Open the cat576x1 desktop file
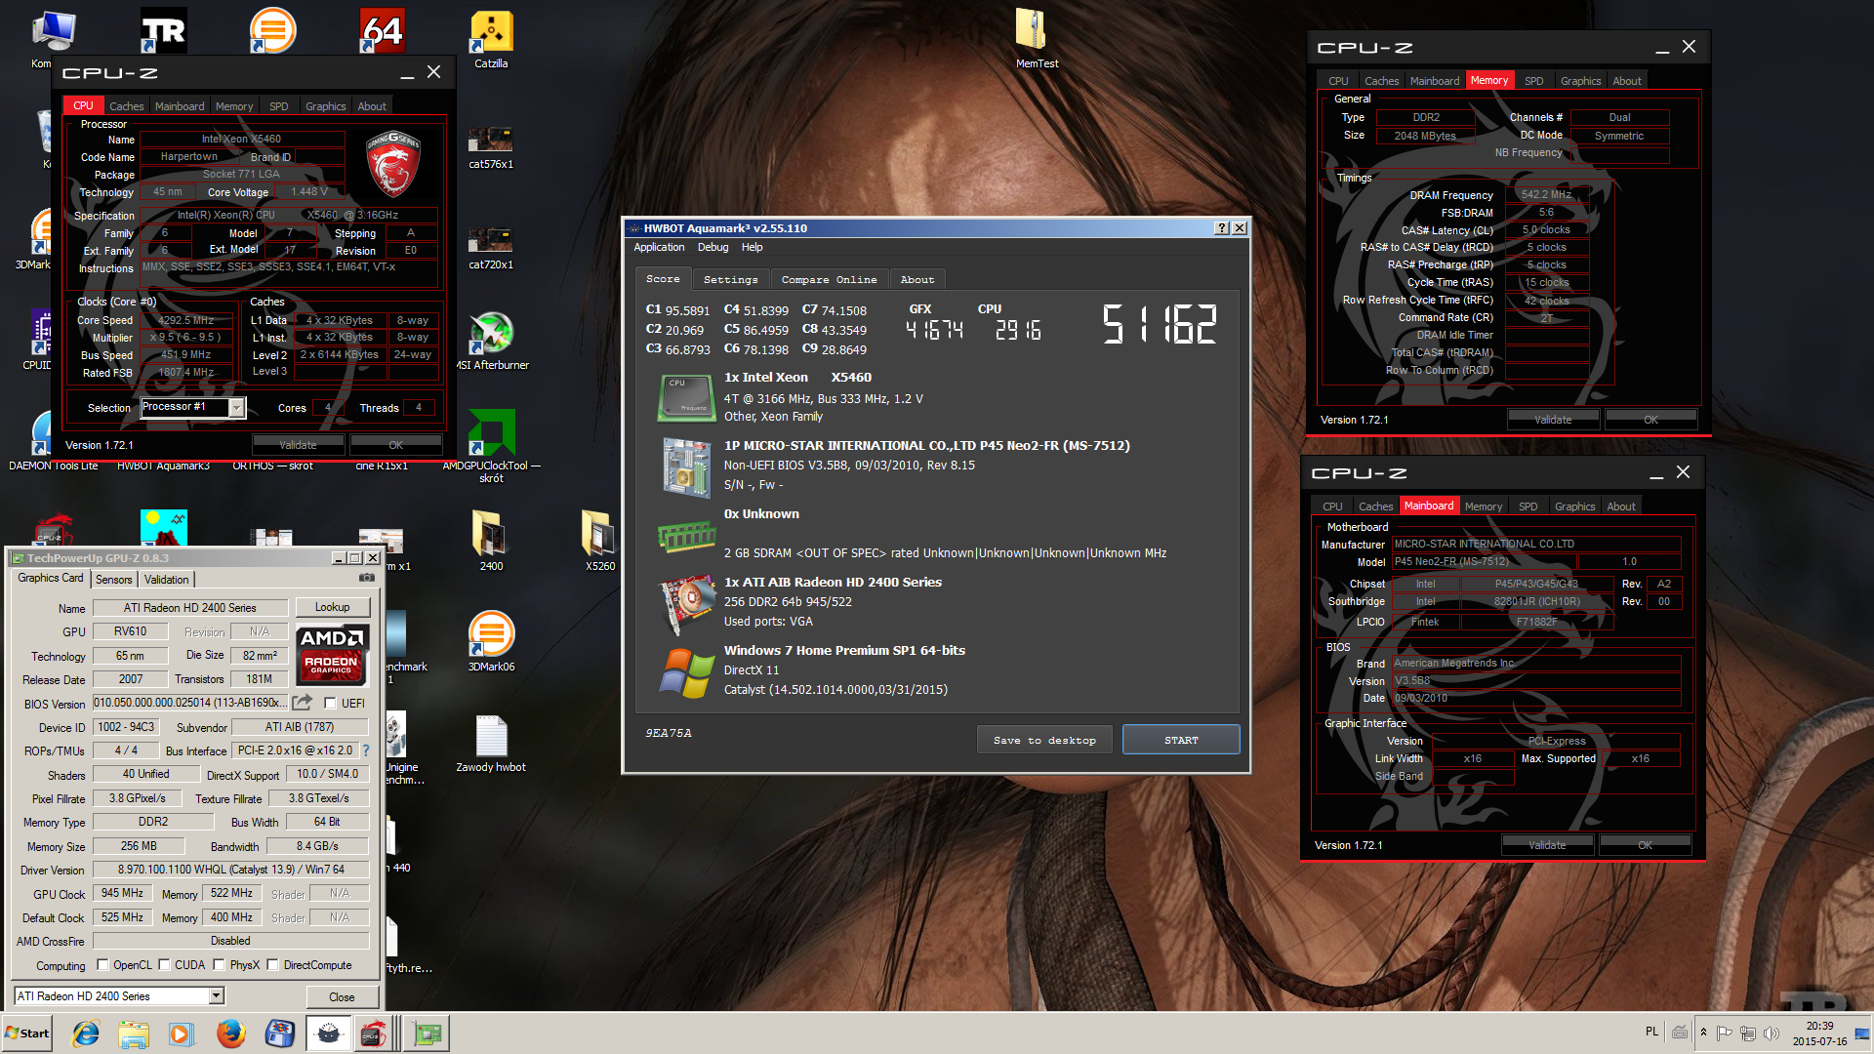The height and width of the screenshot is (1054, 1874). click(491, 146)
